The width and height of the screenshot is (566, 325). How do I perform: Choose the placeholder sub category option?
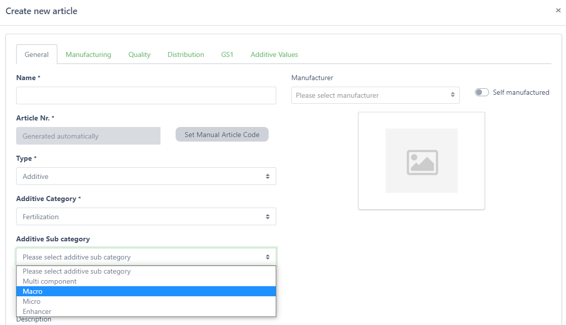[146, 271]
